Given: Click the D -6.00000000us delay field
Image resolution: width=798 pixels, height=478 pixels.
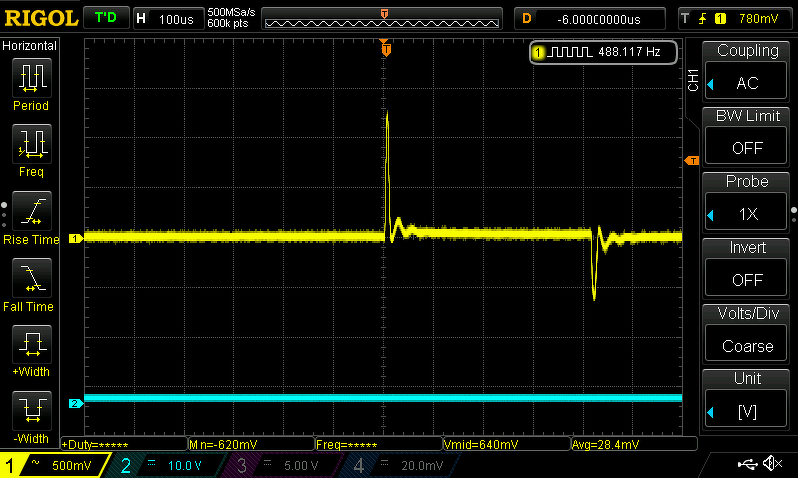Looking at the screenshot, I should click(590, 19).
